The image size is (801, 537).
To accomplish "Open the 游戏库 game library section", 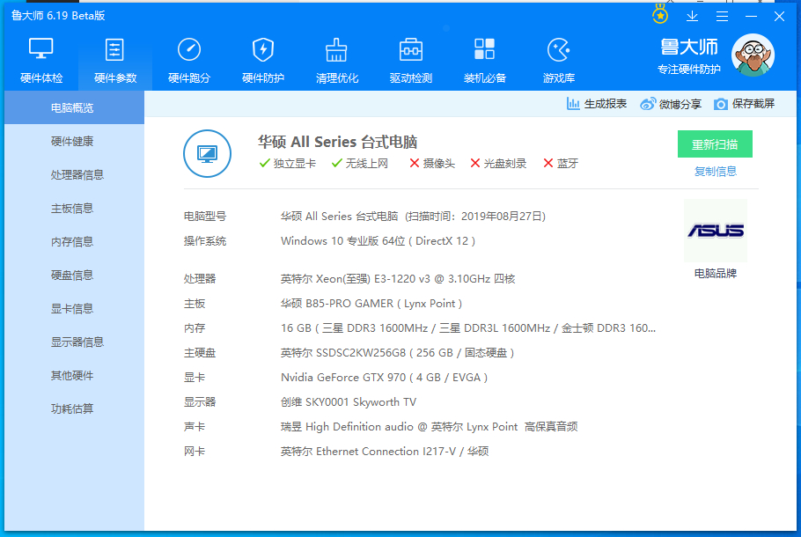I will coord(558,61).
